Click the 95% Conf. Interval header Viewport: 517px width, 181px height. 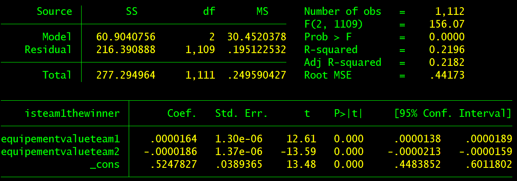coord(452,113)
